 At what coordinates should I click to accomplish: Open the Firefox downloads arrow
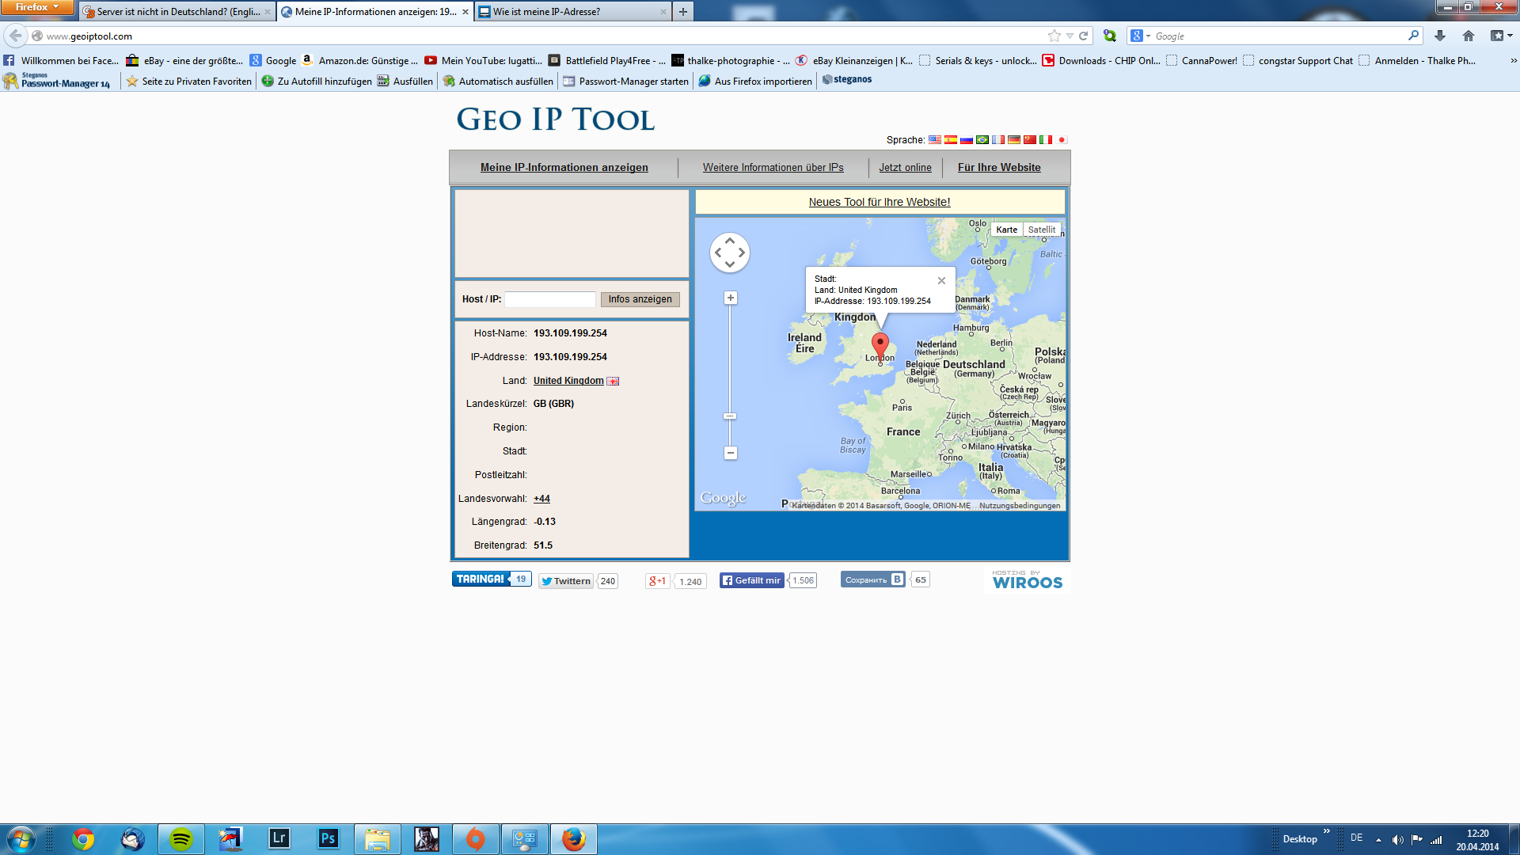point(1440,36)
